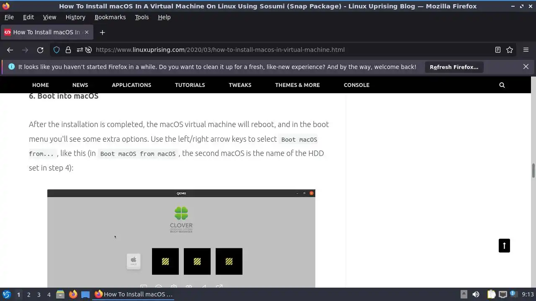The height and width of the screenshot is (301, 536).
Task: Click the Forward navigation arrow
Action: click(x=25, y=50)
